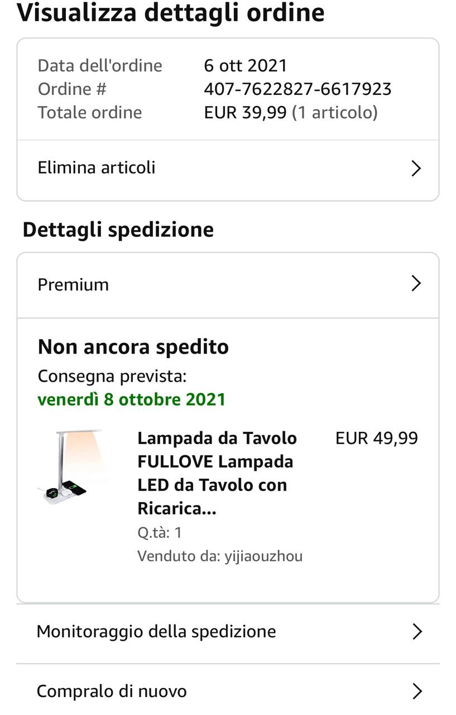The height and width of the screenshot is (715, 456).
Task: Select the Premium shipping row label
Action: pos(73,284)
